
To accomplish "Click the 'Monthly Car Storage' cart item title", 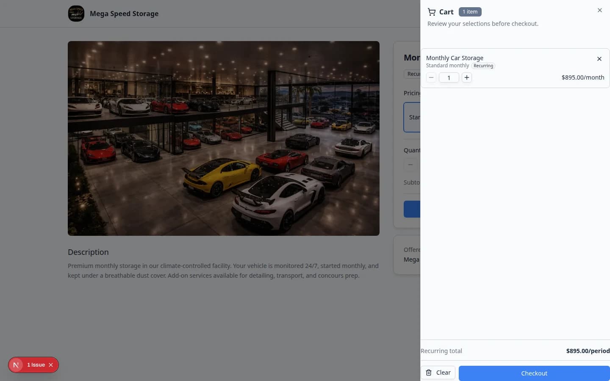I will (455, 58).
